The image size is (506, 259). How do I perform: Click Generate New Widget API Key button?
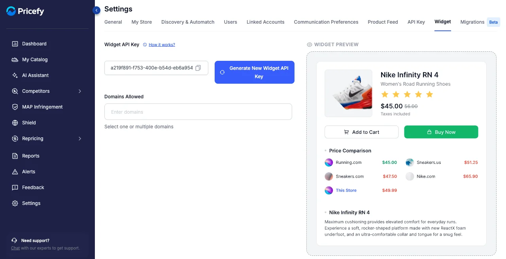255,72
